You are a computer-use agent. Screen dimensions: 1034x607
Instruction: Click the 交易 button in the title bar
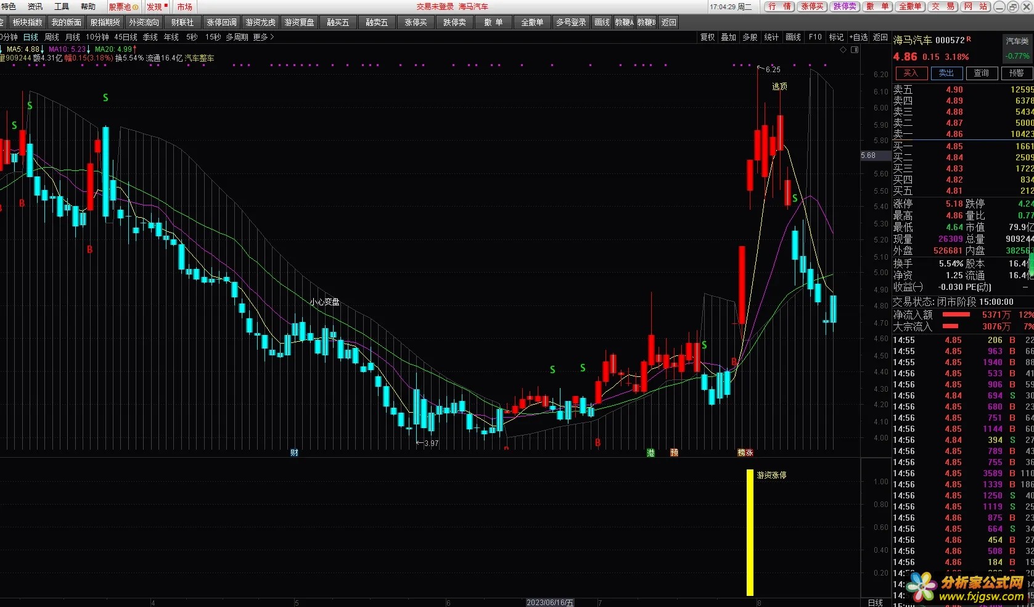tap(943, 7)
